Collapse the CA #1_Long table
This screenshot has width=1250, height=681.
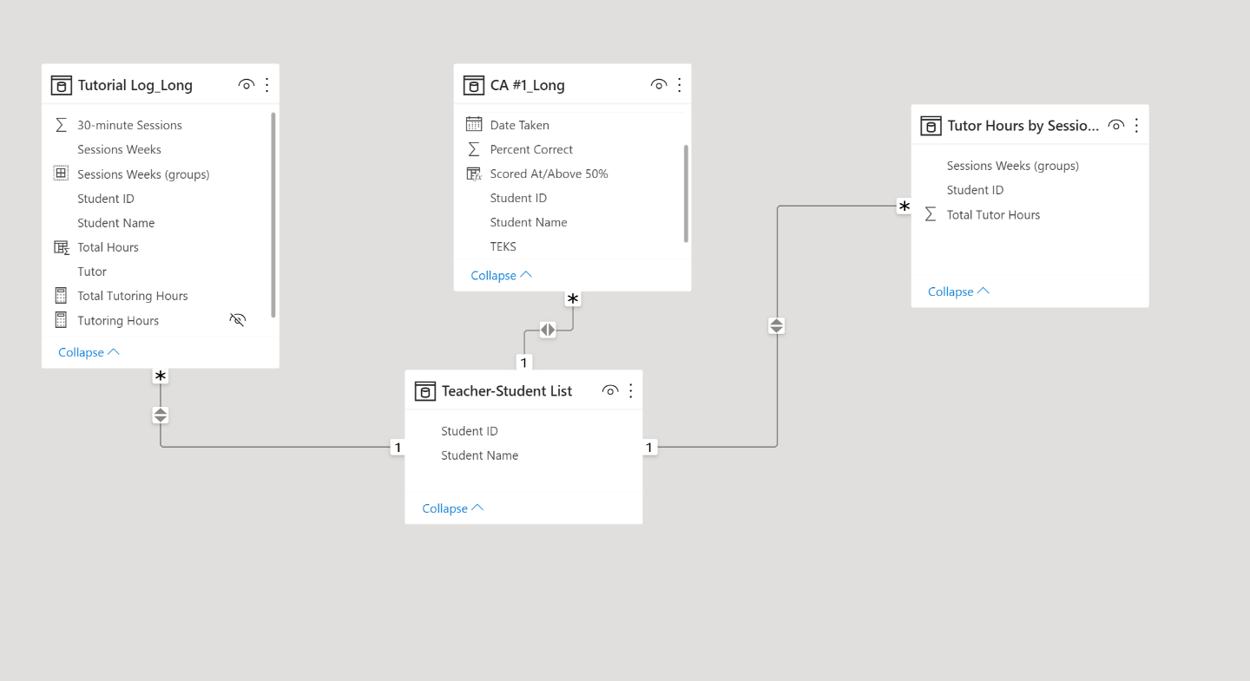tap(501, 275)
